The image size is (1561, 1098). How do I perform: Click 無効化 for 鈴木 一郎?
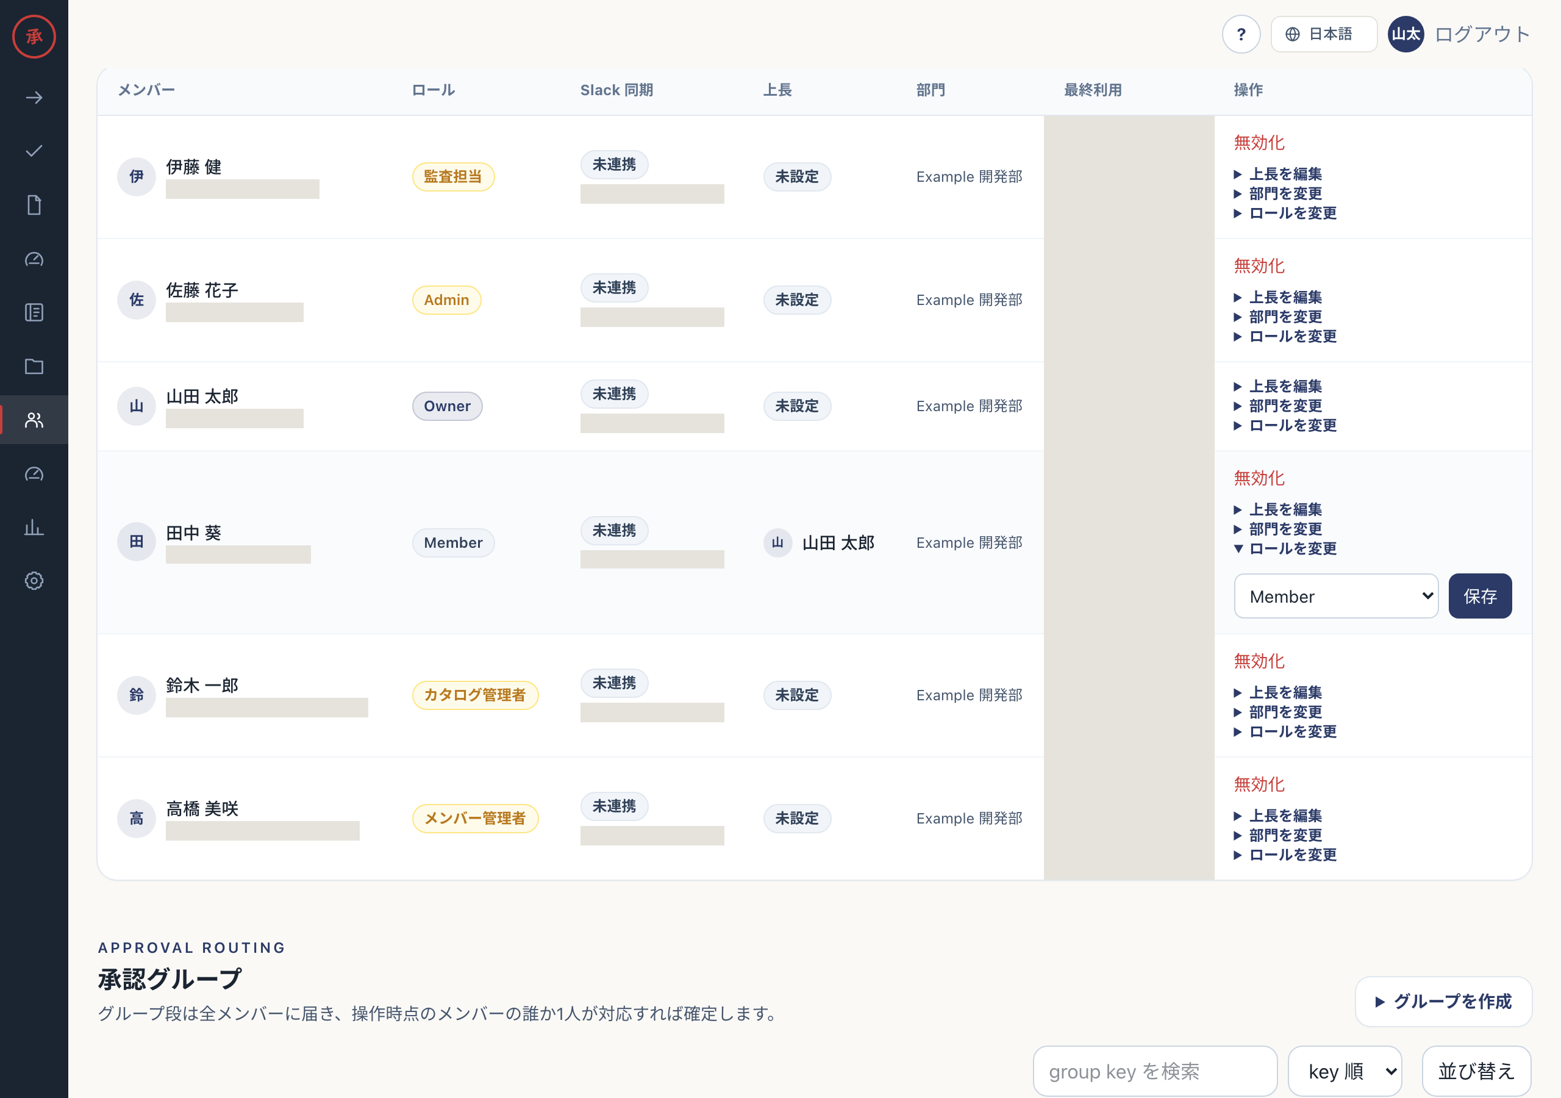pyautogui.click(x=1259, y=661)
